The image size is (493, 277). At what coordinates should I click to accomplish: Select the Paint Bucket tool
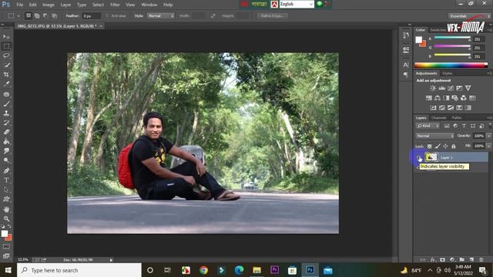click(x=6, y=142)
